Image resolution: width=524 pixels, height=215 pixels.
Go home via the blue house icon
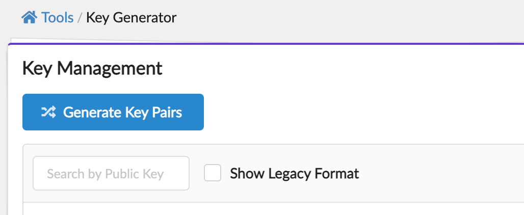click(x=29, y=18)
